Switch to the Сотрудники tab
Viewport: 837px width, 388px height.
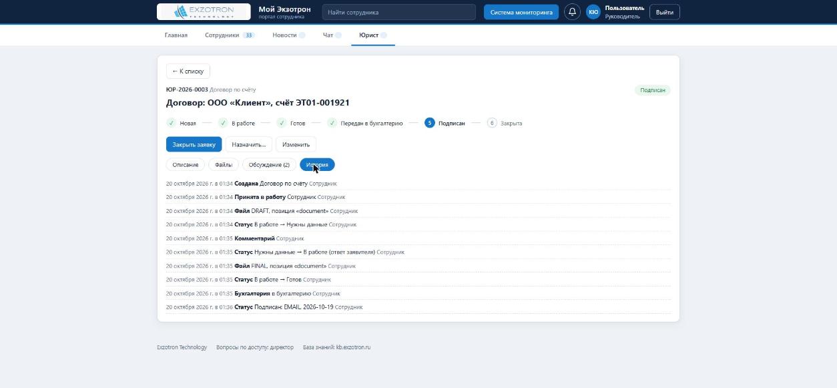230,35
